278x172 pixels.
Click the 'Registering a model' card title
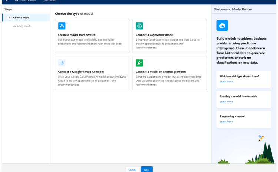point(232,116)
